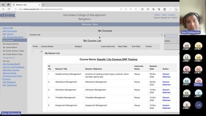Select My Grade-Section Class menu item
The height and width of the screenshot is (116, 206).
14,51
